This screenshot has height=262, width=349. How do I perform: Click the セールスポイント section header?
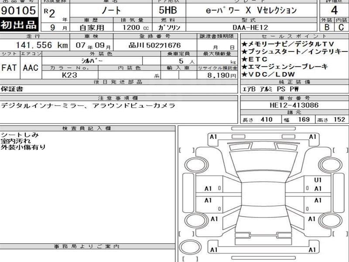(x=294, y=36)
